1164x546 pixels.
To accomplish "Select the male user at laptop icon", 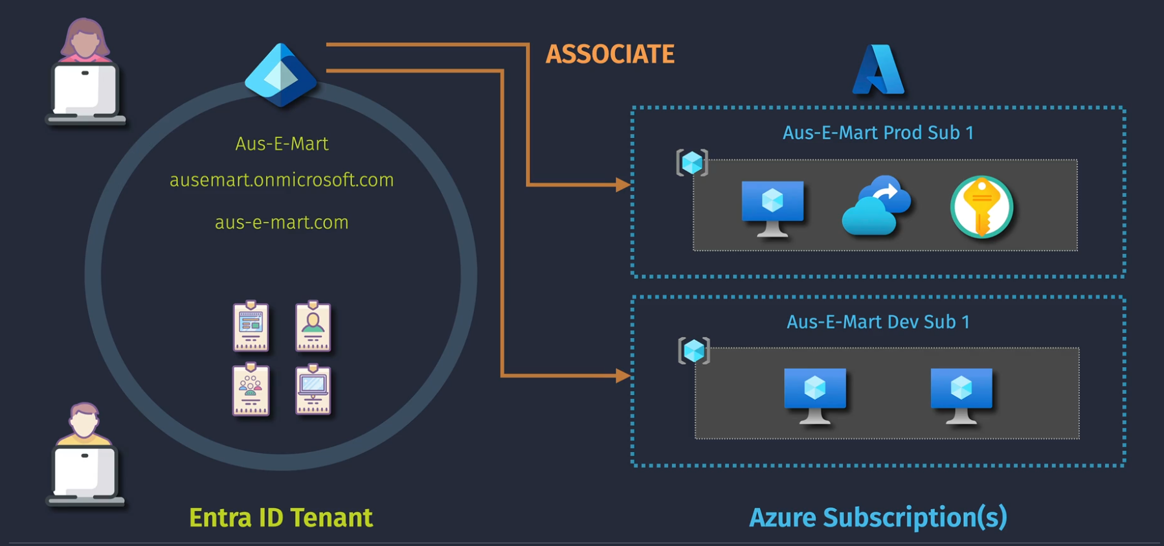I will (85, 454).
